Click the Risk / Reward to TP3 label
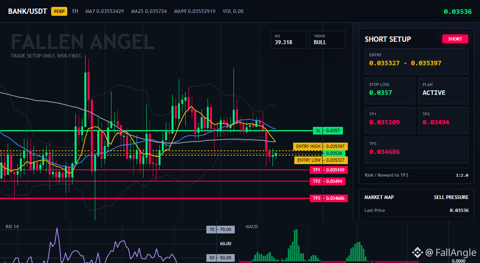The height and width of the screenshot is (263, 480). click(x=386, y=175)
